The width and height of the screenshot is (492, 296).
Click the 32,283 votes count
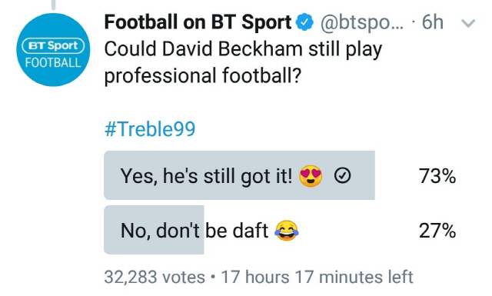click(155, 277)
